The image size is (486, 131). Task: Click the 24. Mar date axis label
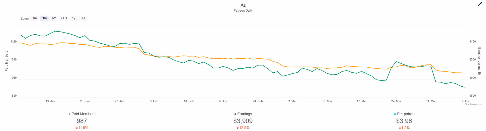pos(396,101)
